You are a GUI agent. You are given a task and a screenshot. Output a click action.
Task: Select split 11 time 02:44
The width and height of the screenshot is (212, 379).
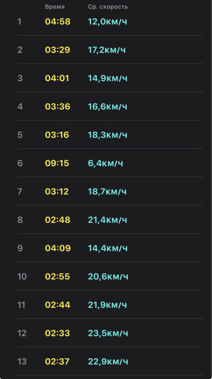coord(57,305)
